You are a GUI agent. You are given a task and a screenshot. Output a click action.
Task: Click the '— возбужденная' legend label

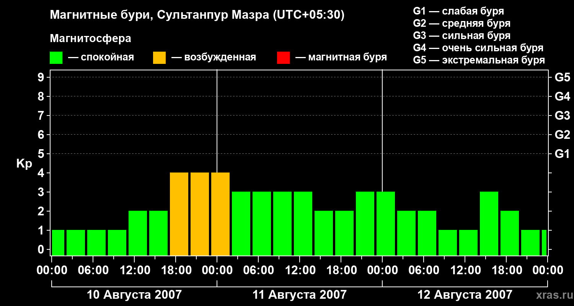tap(214, 57)
